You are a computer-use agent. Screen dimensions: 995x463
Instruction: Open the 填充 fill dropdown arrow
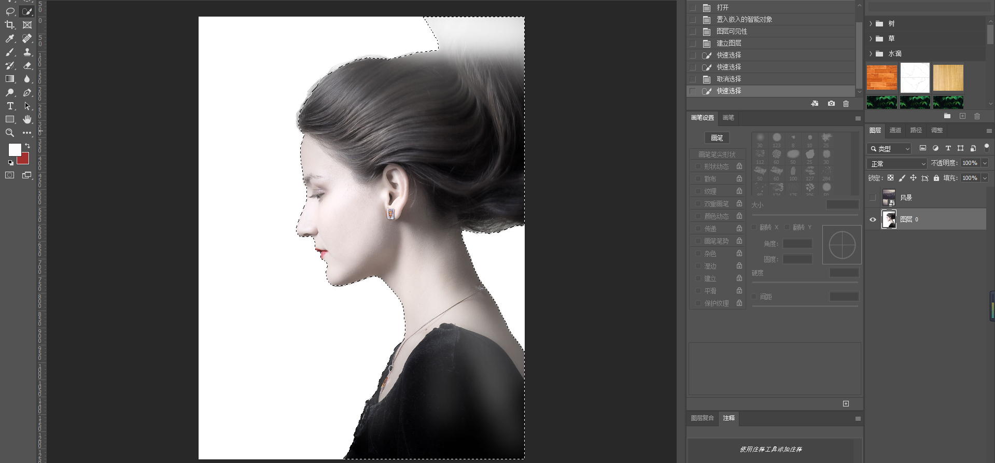(985, 178)
